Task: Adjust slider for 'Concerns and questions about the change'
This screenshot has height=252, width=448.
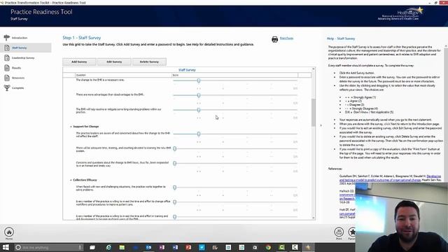Action: coord(174,163)
